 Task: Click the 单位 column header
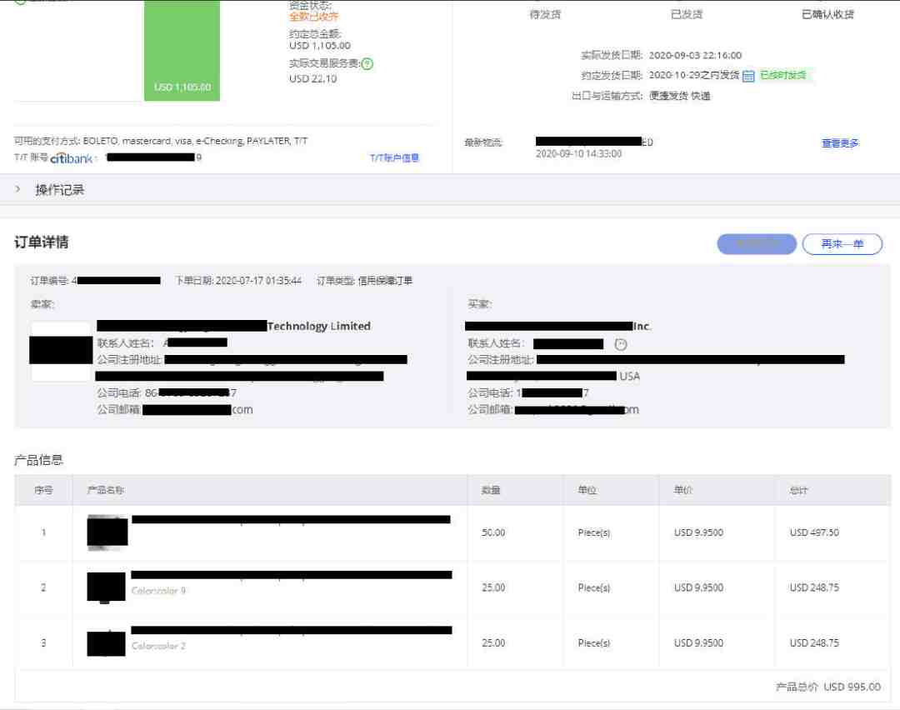click(x=587, y=490)
